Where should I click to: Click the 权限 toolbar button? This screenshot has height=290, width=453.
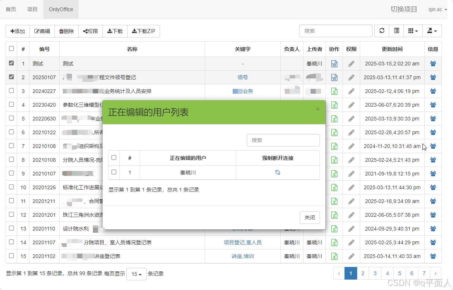[x=91, y=31]
